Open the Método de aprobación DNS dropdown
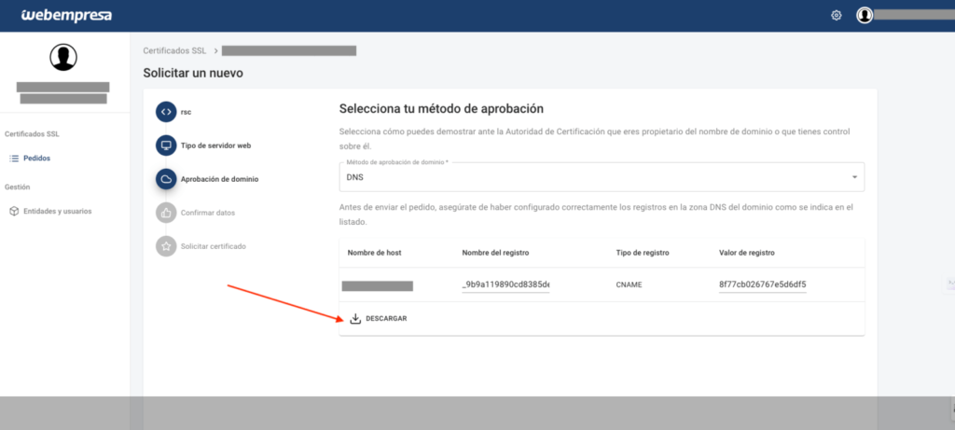This screenshot has height=430, width=955. pyautogui.click(x=602, y=177)
